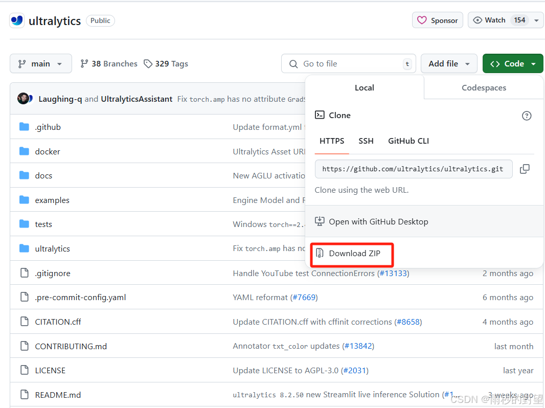Viewport: 545px width, 408px height.
Task: Open the .github folder icon
Action: (x=24, y=127)
